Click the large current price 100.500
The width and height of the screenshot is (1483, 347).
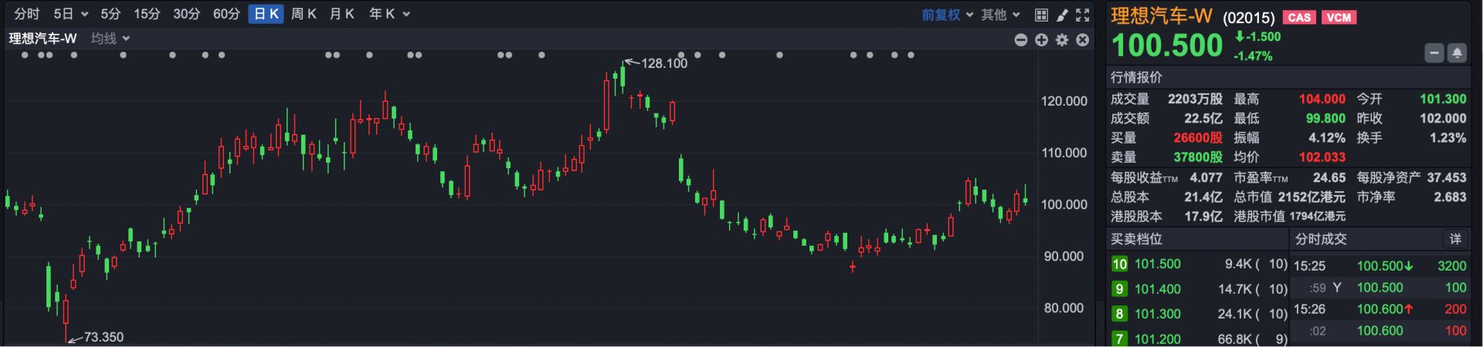(1167, 46)
